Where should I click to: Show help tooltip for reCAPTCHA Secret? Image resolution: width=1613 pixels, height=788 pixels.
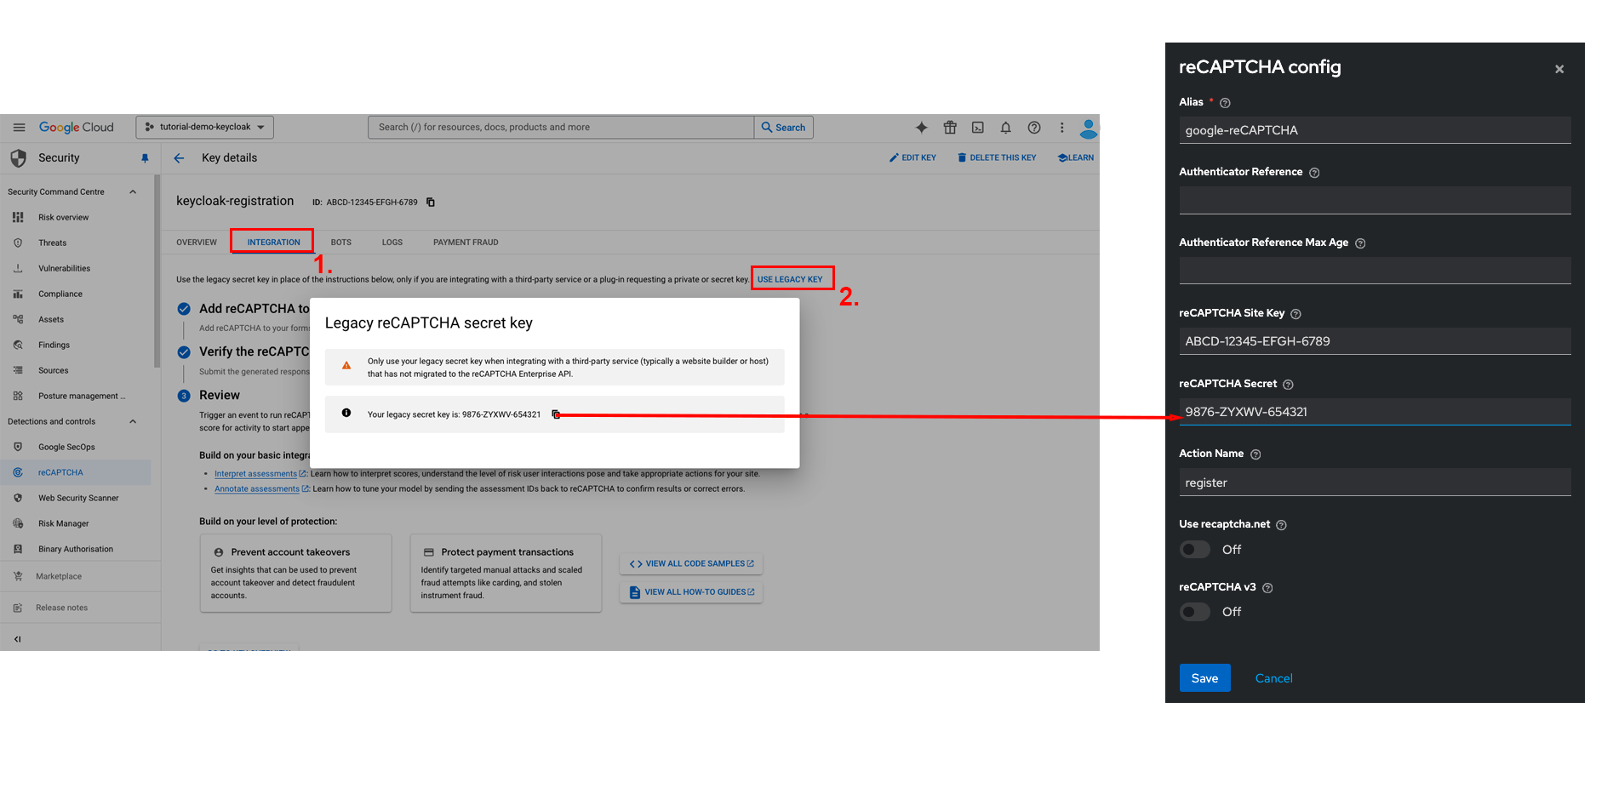1288,385
